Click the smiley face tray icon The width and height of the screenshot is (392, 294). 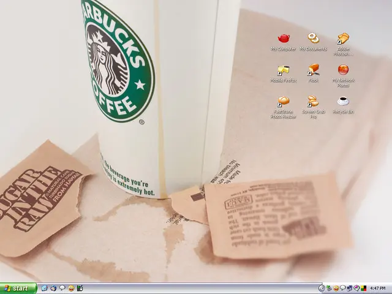click(x=336, y=288)
